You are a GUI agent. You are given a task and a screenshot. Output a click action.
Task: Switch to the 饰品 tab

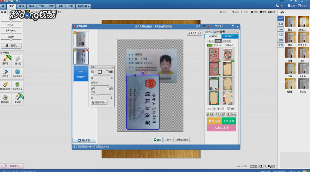click(31, 6)
